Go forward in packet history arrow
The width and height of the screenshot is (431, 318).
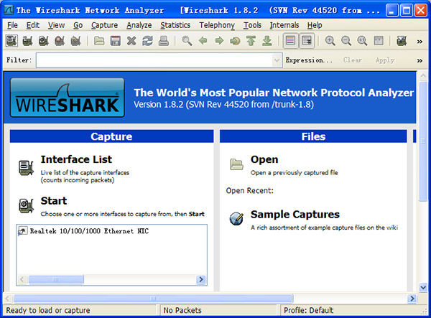pyautogui.click(x=219, y=41)
